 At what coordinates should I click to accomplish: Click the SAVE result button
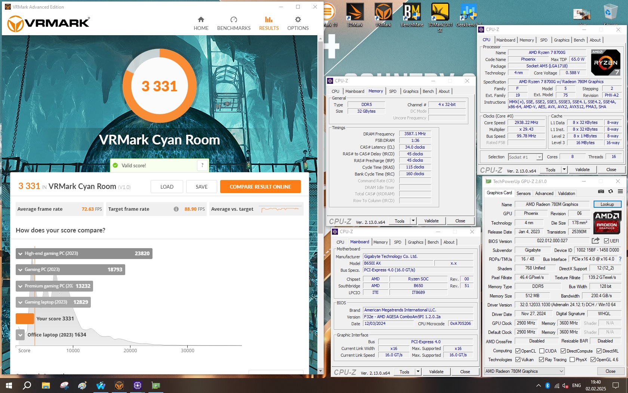(201, 187)
